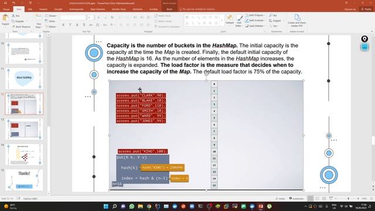Open the Dosya tab
The width and height of the screenshot is (375, 211).
point(6,9)
